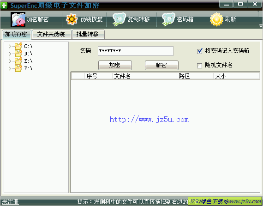Viewport: 263px width, 206px height.
Task: Select C:\ label in the tree
Action: point(28,46)
